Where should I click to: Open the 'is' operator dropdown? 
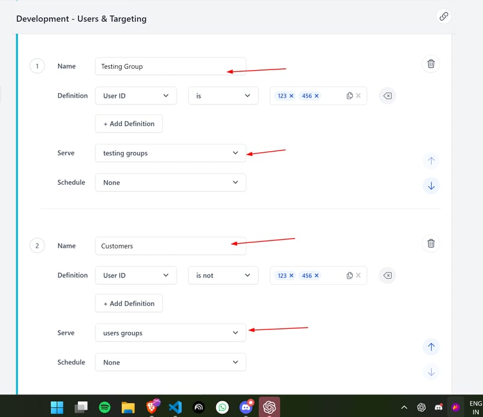[223, 96]
